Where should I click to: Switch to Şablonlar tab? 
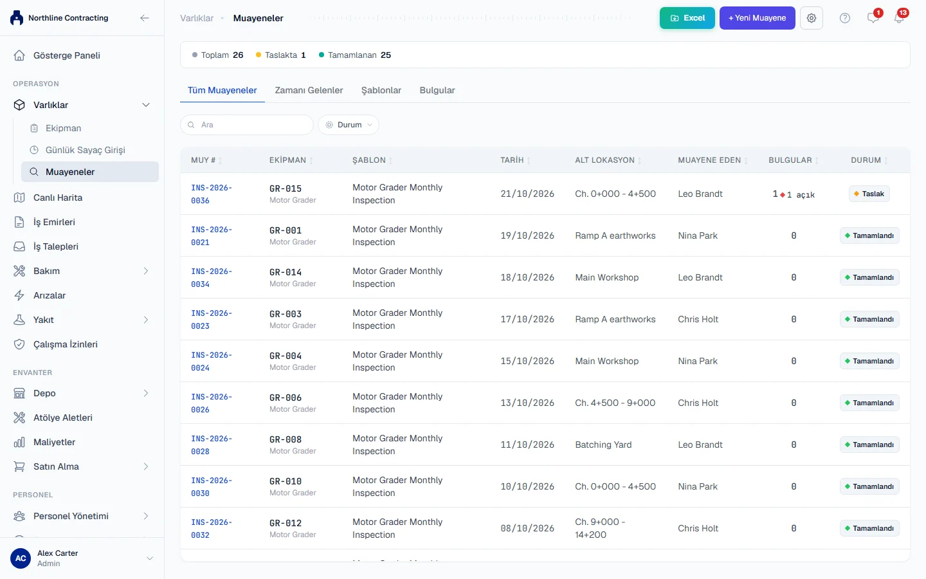click(x=381, y=90)
